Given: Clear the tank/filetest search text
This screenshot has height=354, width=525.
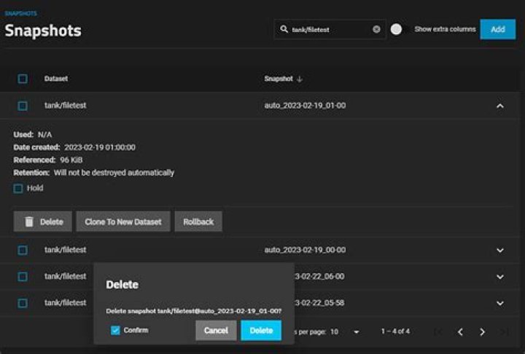Looking at the screenshot, I should (x=376, y=30).
